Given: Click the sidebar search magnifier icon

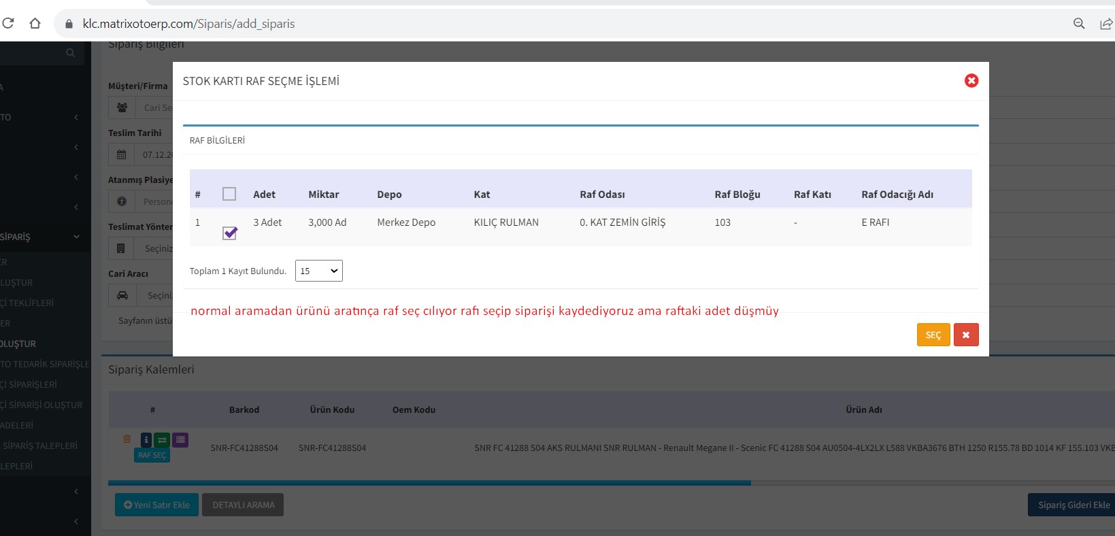Looking at the screenshot, I should coord(70,53).
